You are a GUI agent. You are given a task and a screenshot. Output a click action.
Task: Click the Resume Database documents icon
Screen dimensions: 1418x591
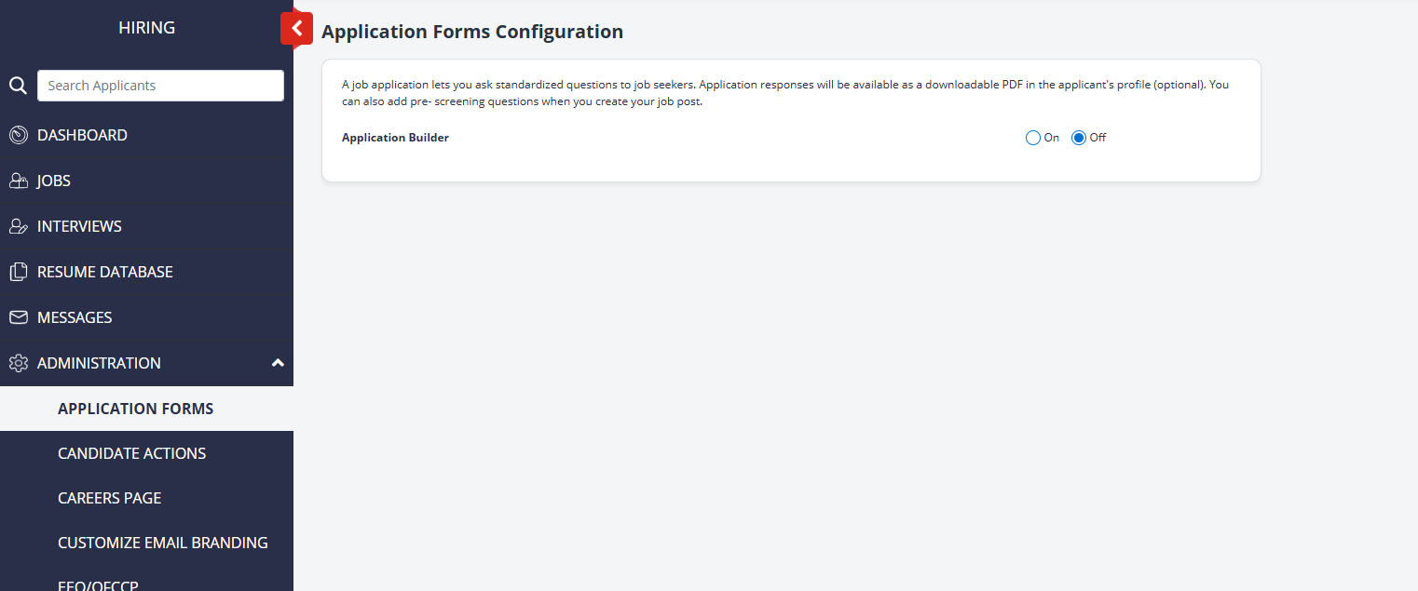tap(18, 272)
